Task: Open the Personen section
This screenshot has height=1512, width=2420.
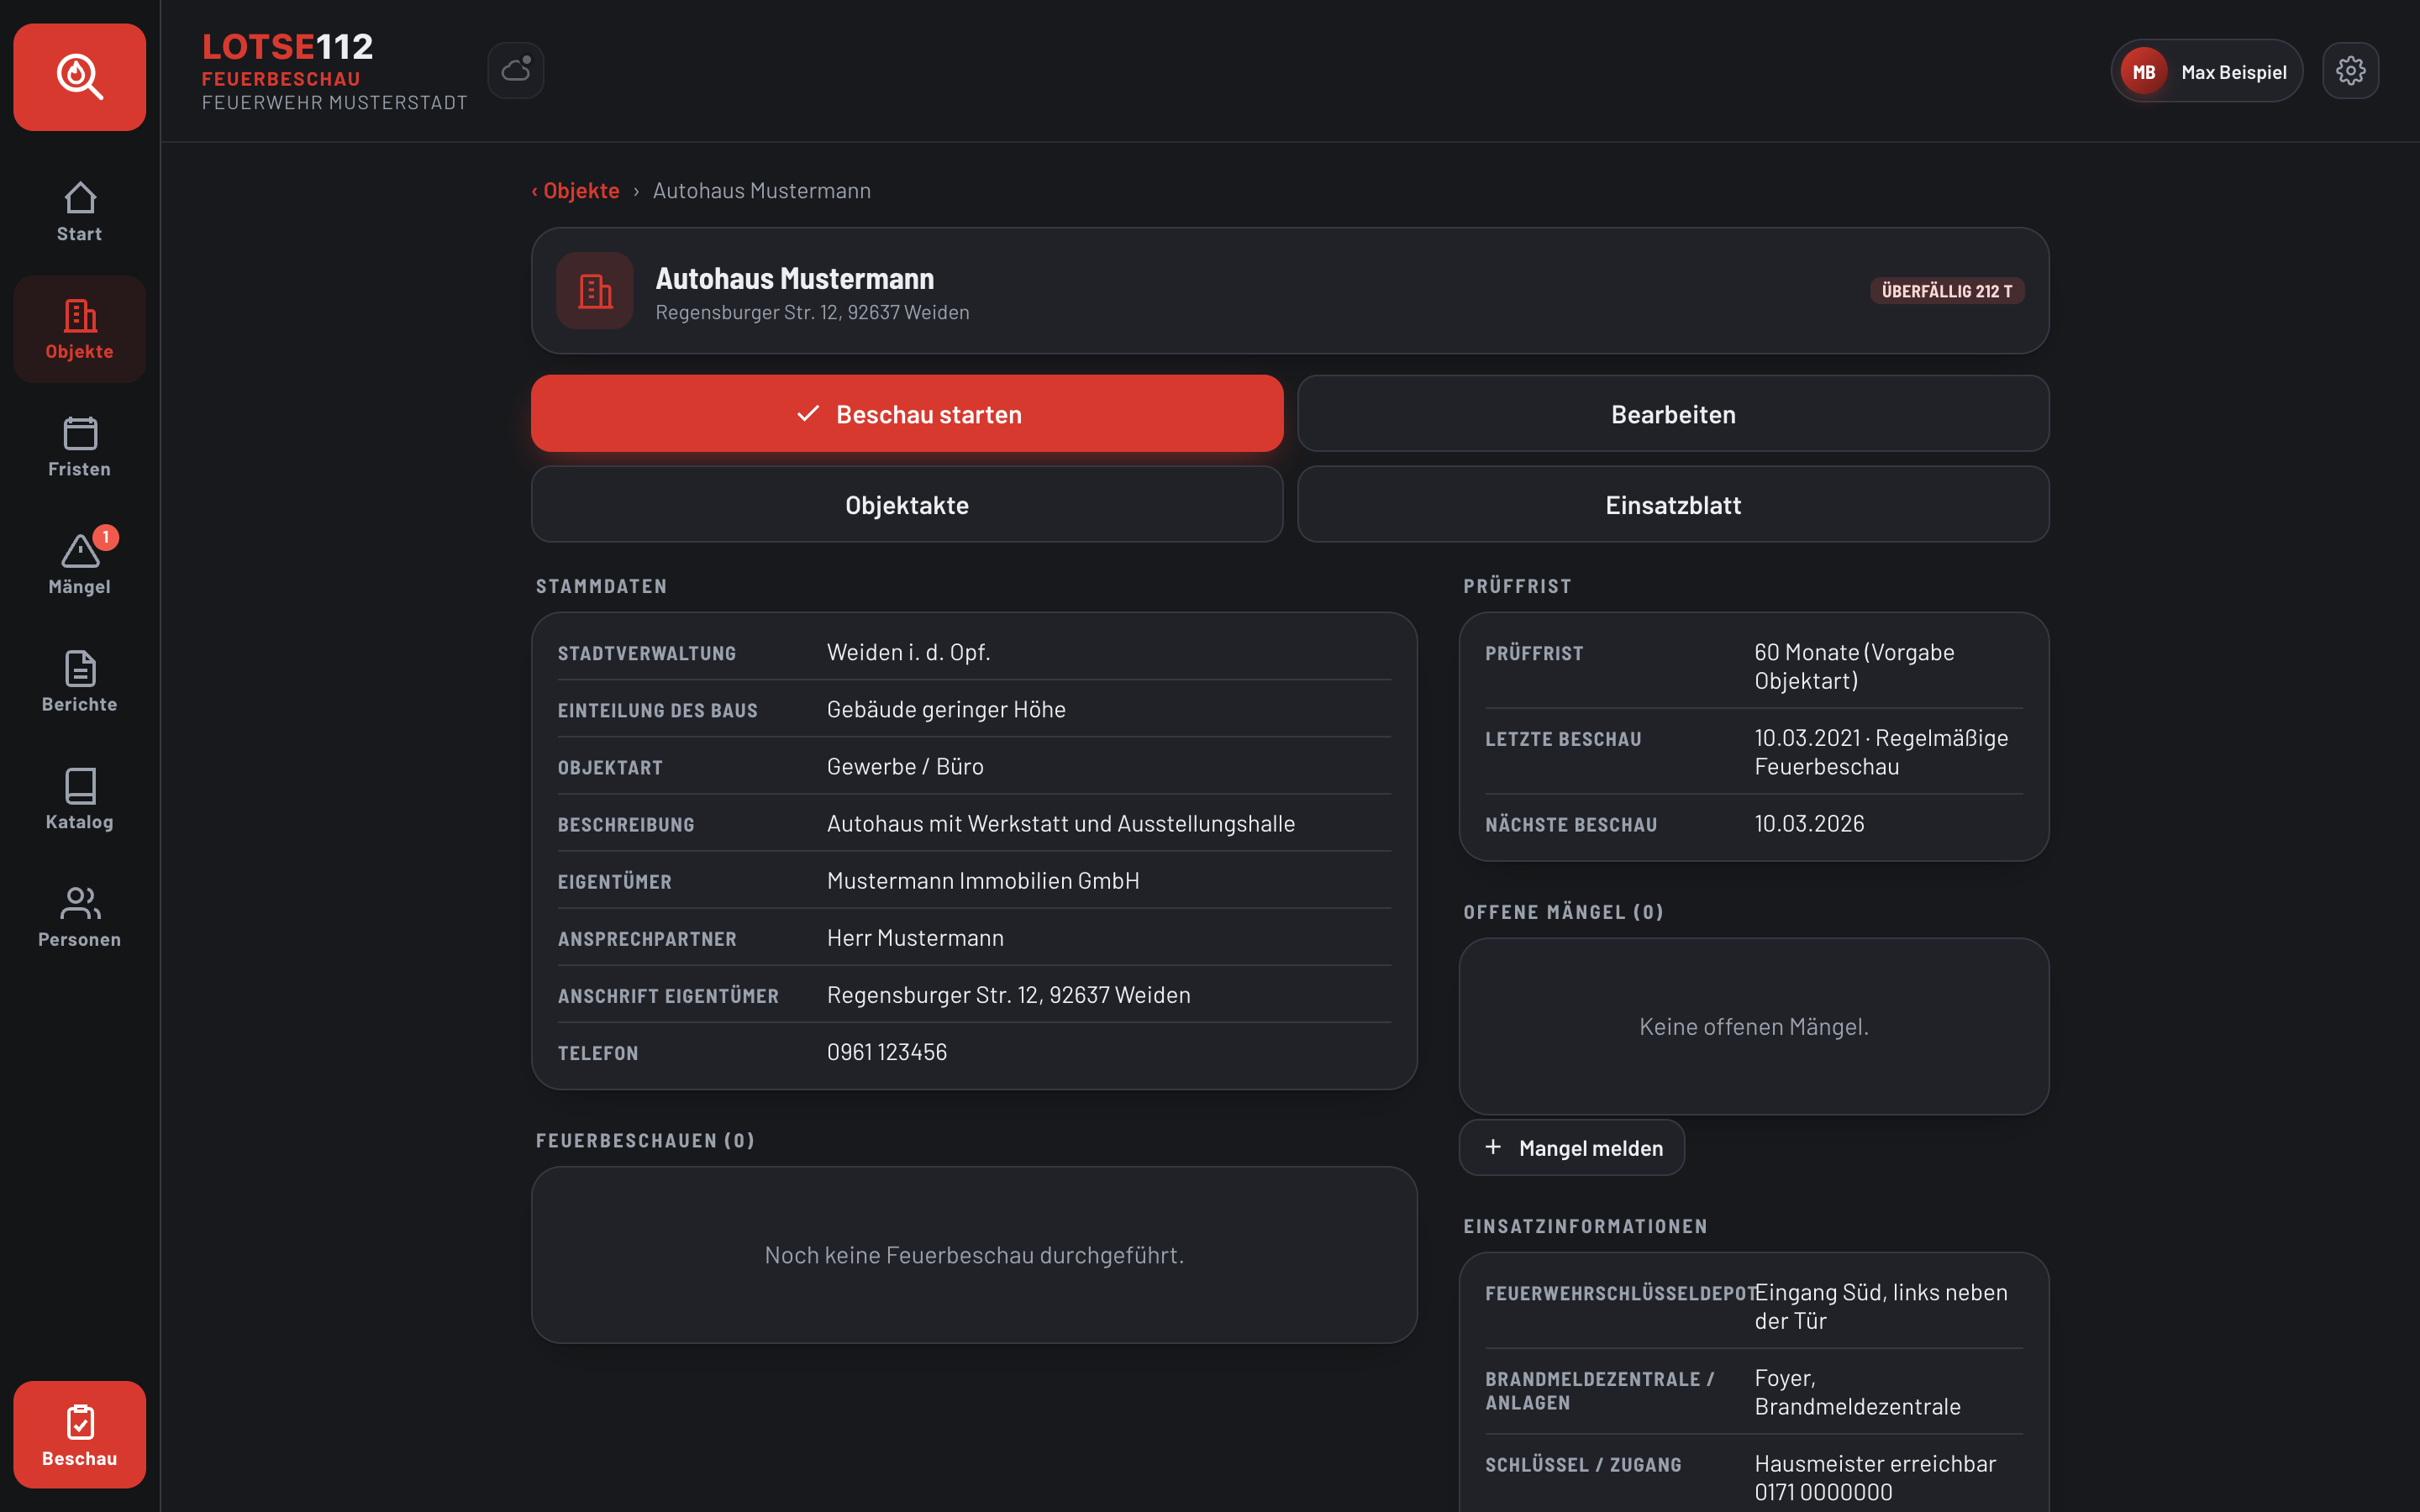Action: (x=80, y=917)
